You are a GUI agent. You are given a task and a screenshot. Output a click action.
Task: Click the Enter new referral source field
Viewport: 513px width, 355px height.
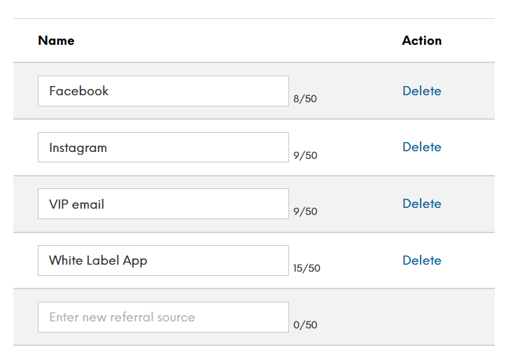(163, 317)
